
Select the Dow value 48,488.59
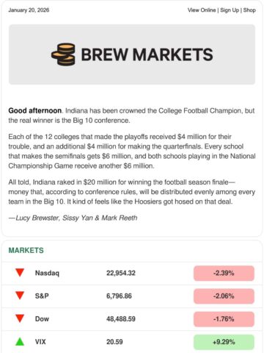(121, 319)
